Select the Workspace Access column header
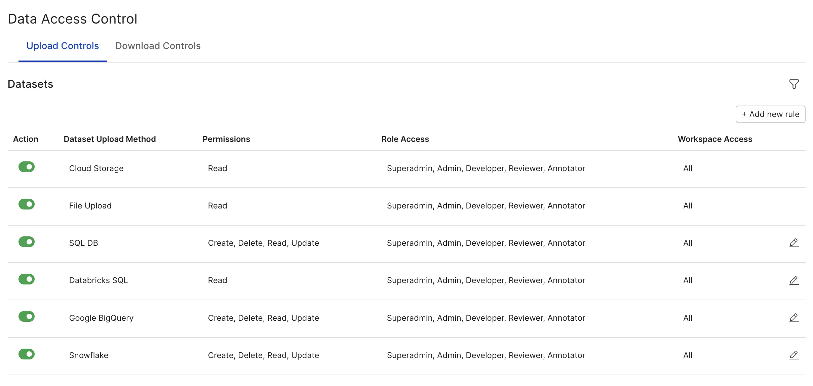This screenshot has width=813, height=386. (x=715, y=139)
